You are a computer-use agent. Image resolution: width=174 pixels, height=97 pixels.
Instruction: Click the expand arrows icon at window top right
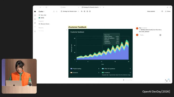167,7
